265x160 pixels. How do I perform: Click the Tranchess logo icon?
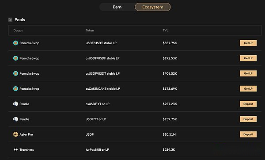[15, 149]
